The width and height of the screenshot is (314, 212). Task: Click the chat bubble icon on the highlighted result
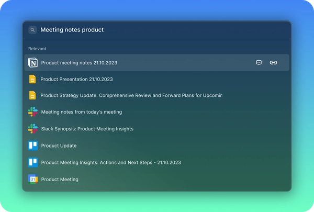pyautogui.click(x=259, y=63)
